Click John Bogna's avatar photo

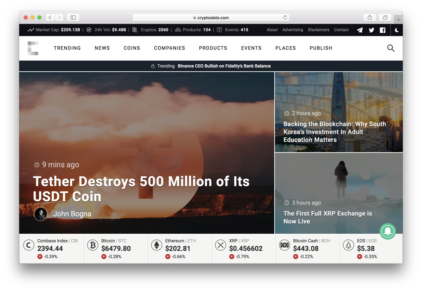(41, 214)
